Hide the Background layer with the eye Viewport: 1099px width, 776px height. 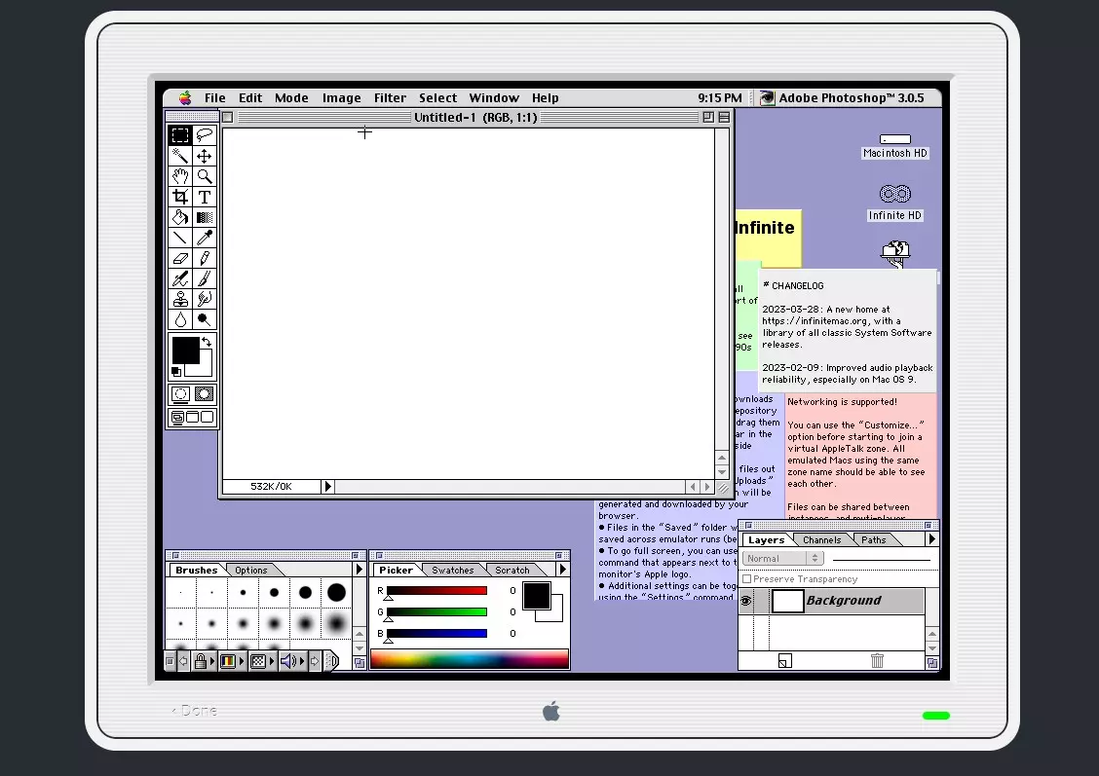(745, 600)
